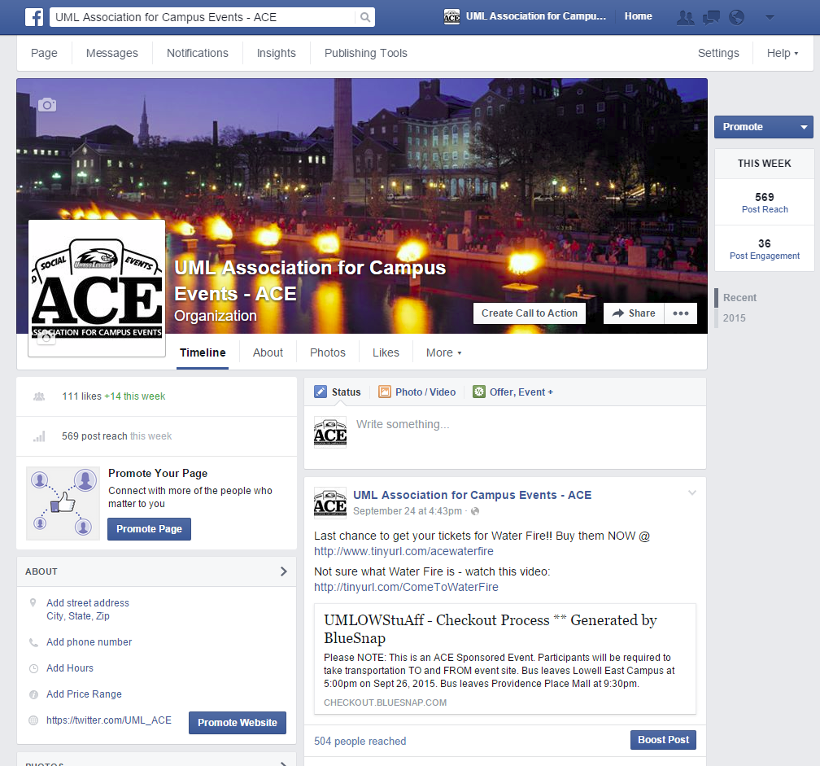Open the post options chevron

coord(691,492)
